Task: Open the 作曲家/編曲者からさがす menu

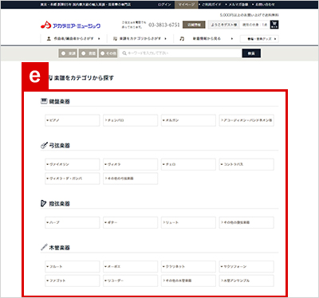Action: pos(73,39)
